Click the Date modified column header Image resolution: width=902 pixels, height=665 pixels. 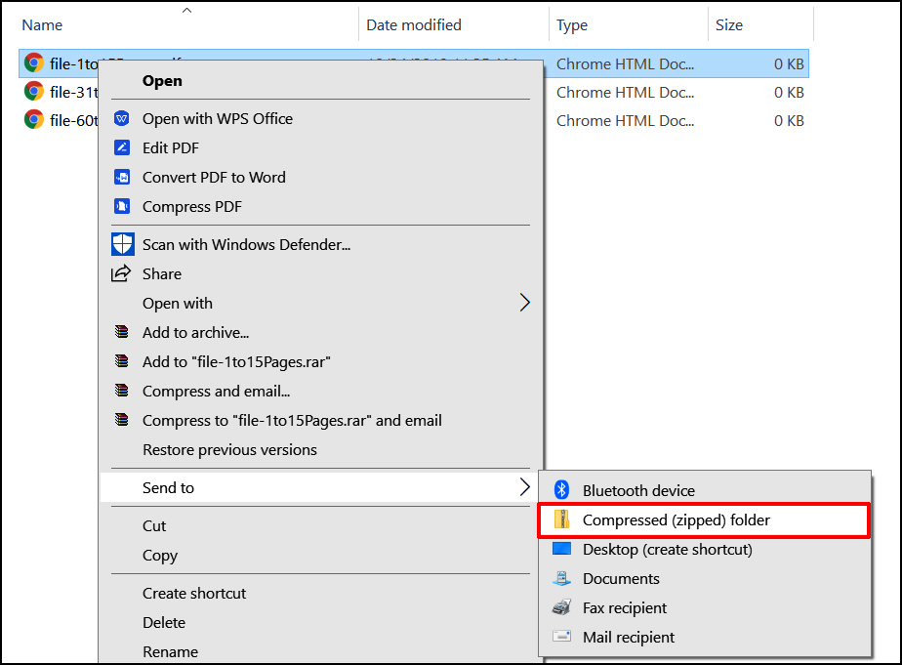click(414, 25)
